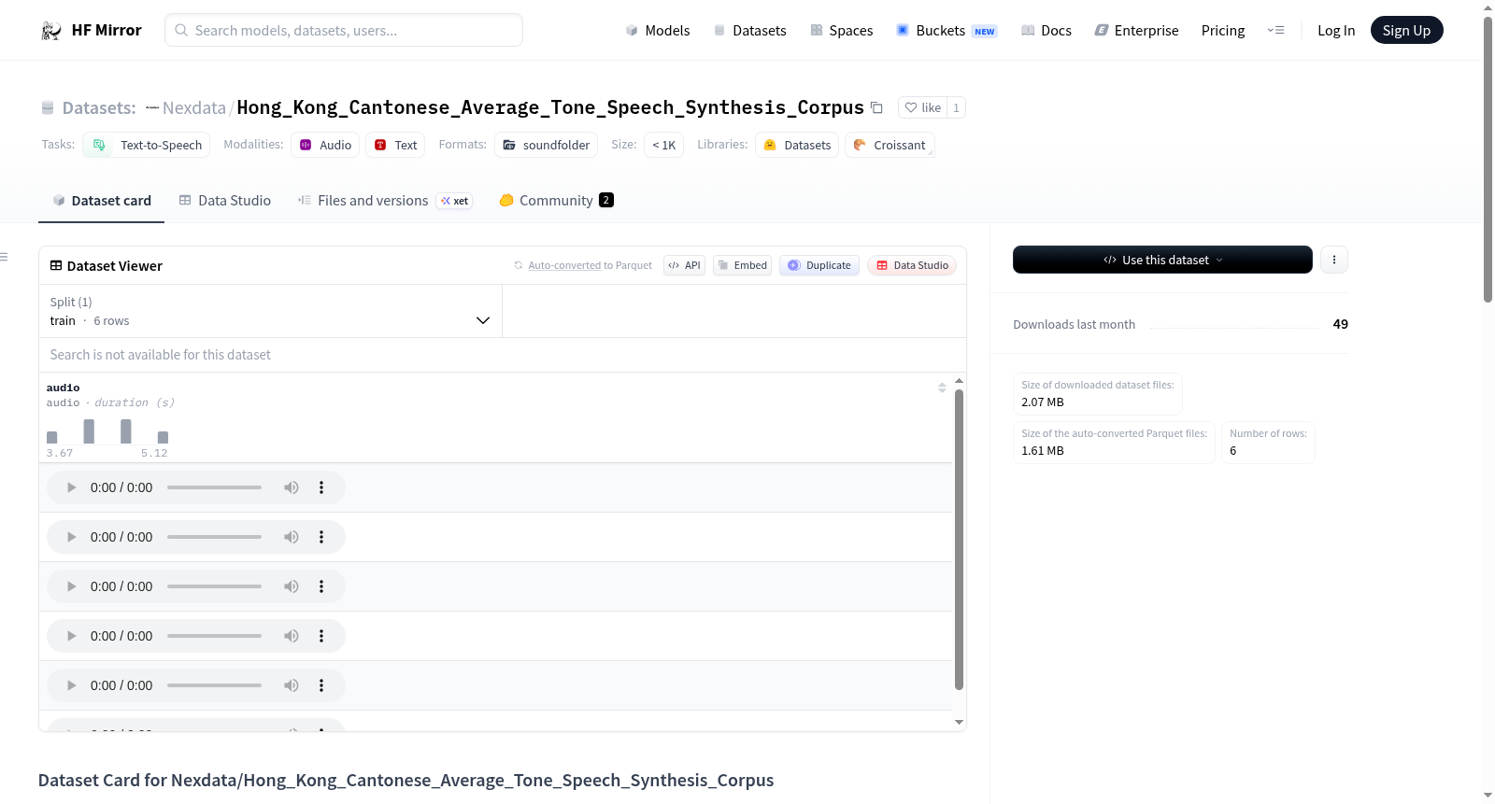Viewport: 1495px width, 804px height.
Task: Expand the extra navigation menu icon
Action: pyautogui.click(x=1275, y=30)
